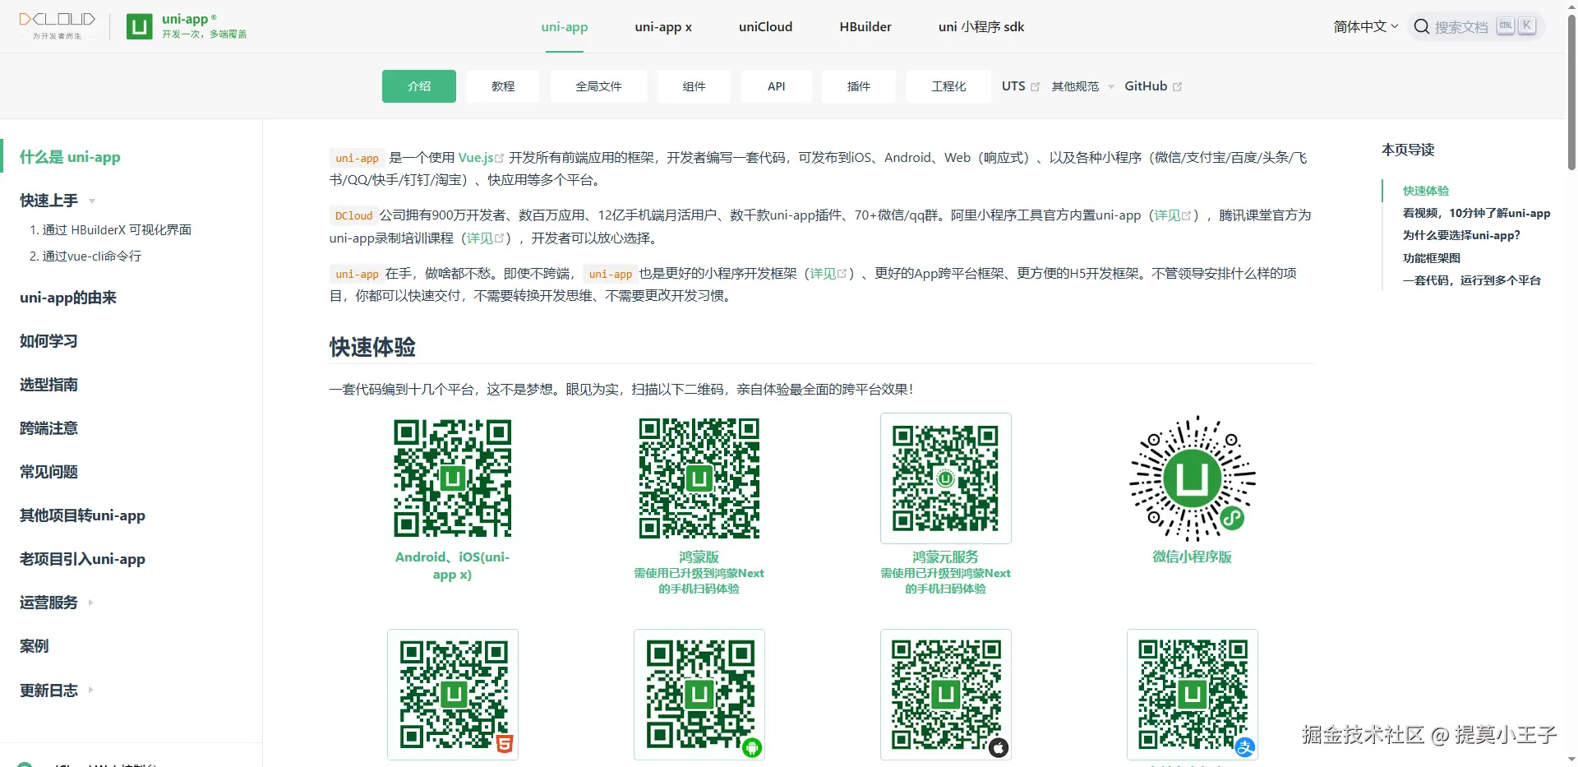The image size is (1578, 767).
Task: Open the uni 小程序 sdk tab
Action: click(x=981, y=26)
